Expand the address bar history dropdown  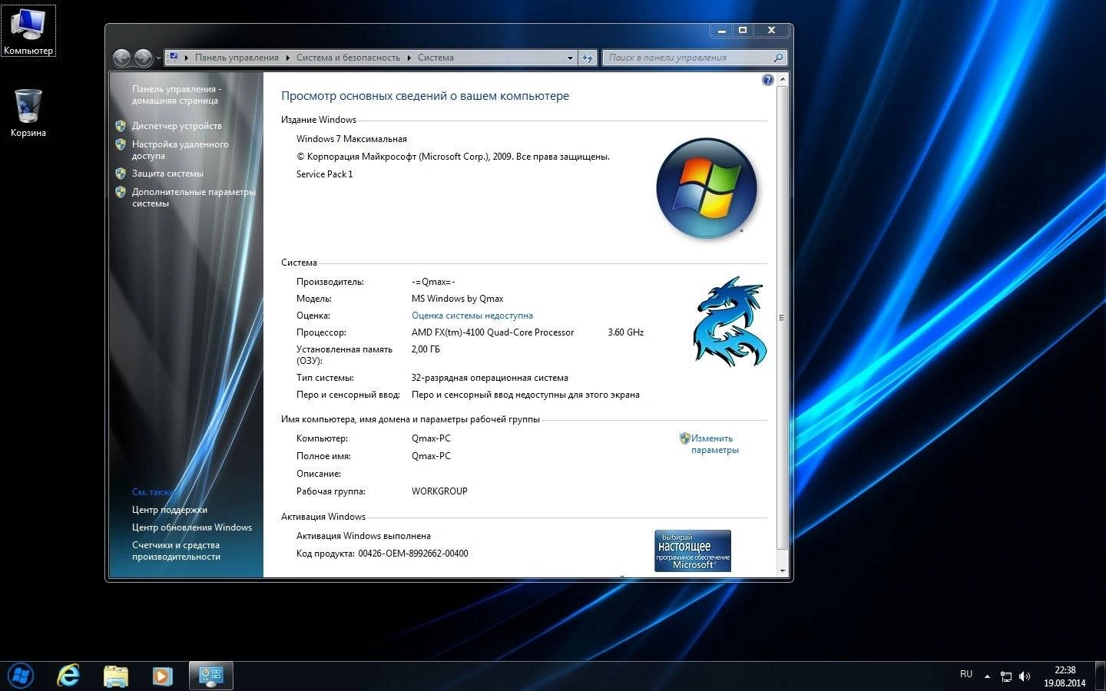point(570,58)
